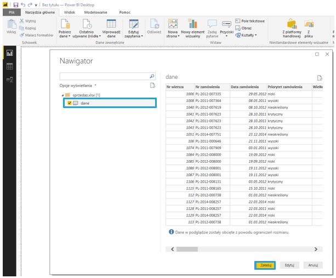Open the Model relationships view icon

(x=9, y=80)
